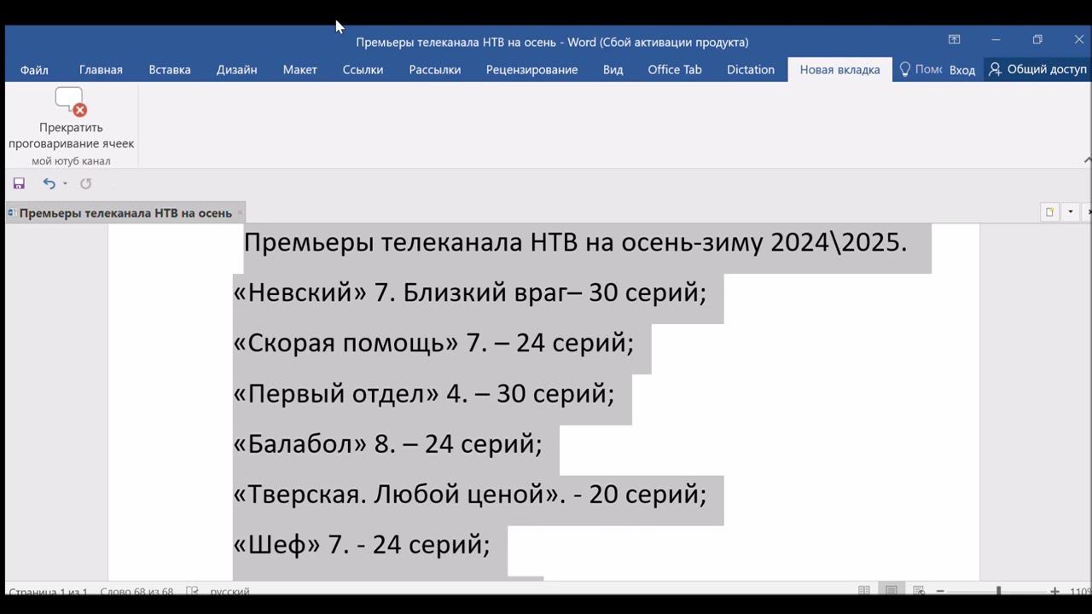Image resolution: width=1092 pixels, height=614 pixels.
Task: Click the zoom in plus button
Action: pyautogui.click(x=1055, y=591)
